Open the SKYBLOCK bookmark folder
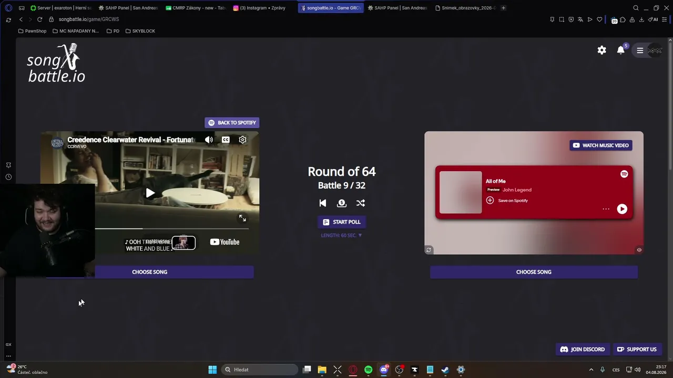The height and width of the screenshot is (378, 673). coord(140,31)
